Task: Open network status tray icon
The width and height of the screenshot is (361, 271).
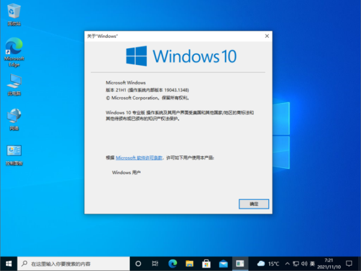Action: [x=295, y=264]
